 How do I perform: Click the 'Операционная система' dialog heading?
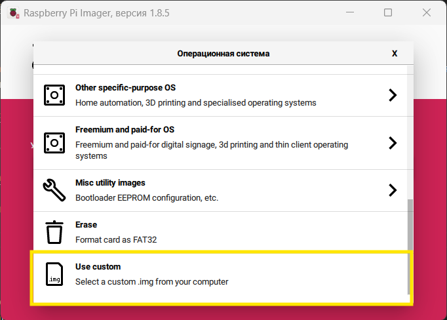point(223,54)
